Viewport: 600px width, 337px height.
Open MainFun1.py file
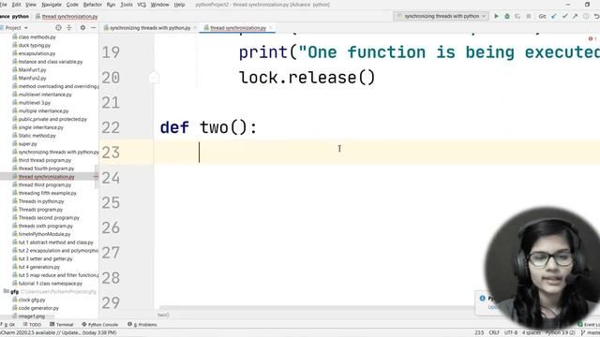click(x=32, y=70)
